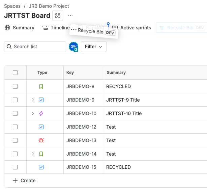
Task: Expand the JRBDEMO-14 row chevron
Action: coord(33,154)
